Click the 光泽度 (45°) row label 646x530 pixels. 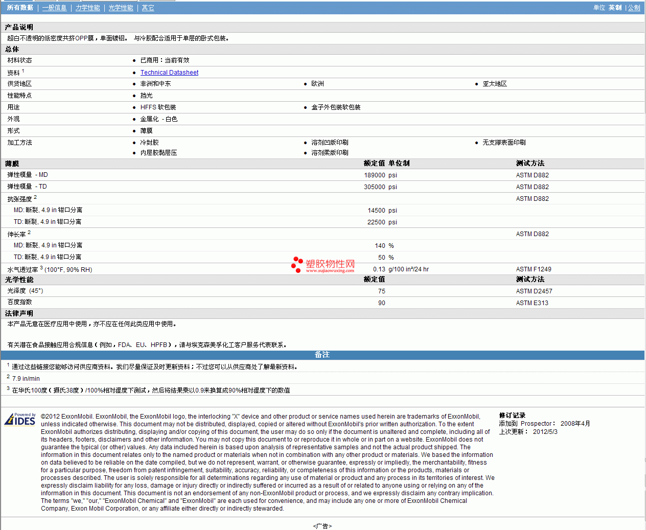25,291
